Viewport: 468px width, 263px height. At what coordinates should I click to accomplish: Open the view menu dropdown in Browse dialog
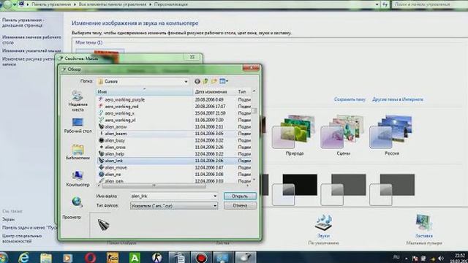tap(224, 81)
